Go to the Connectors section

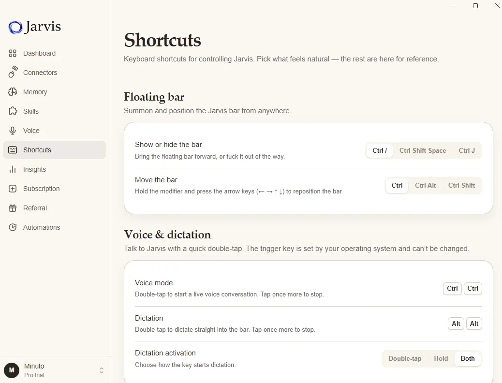click(x=55, y=73)
